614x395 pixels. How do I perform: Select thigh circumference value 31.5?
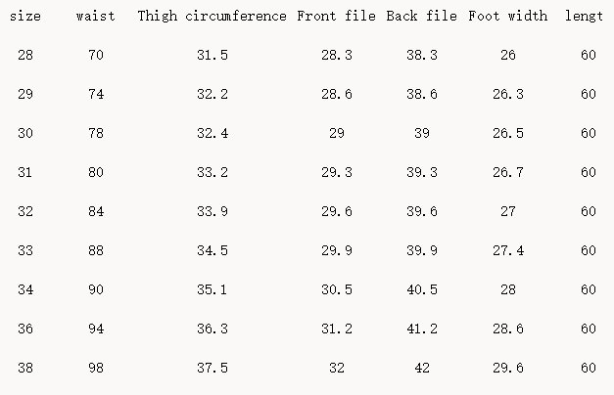213,56
